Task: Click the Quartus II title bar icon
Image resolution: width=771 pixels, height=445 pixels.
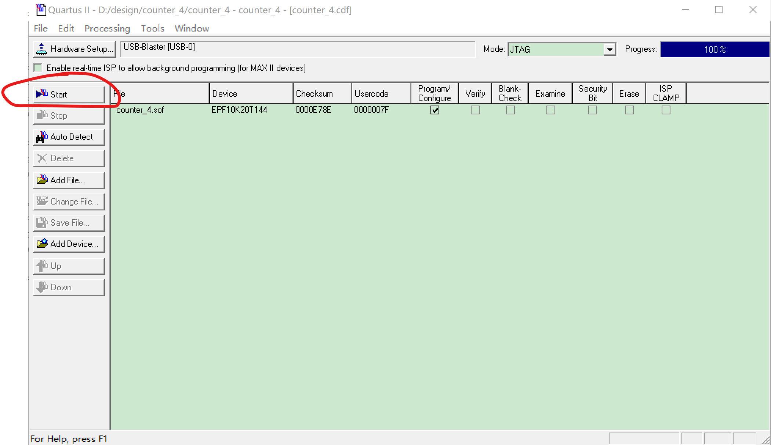Action: pyautogui.click(x=41, y=10)
